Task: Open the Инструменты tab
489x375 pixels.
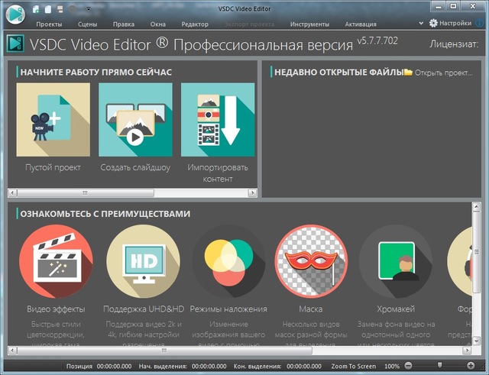Action: pyautogui.click(x=309, y=24)
